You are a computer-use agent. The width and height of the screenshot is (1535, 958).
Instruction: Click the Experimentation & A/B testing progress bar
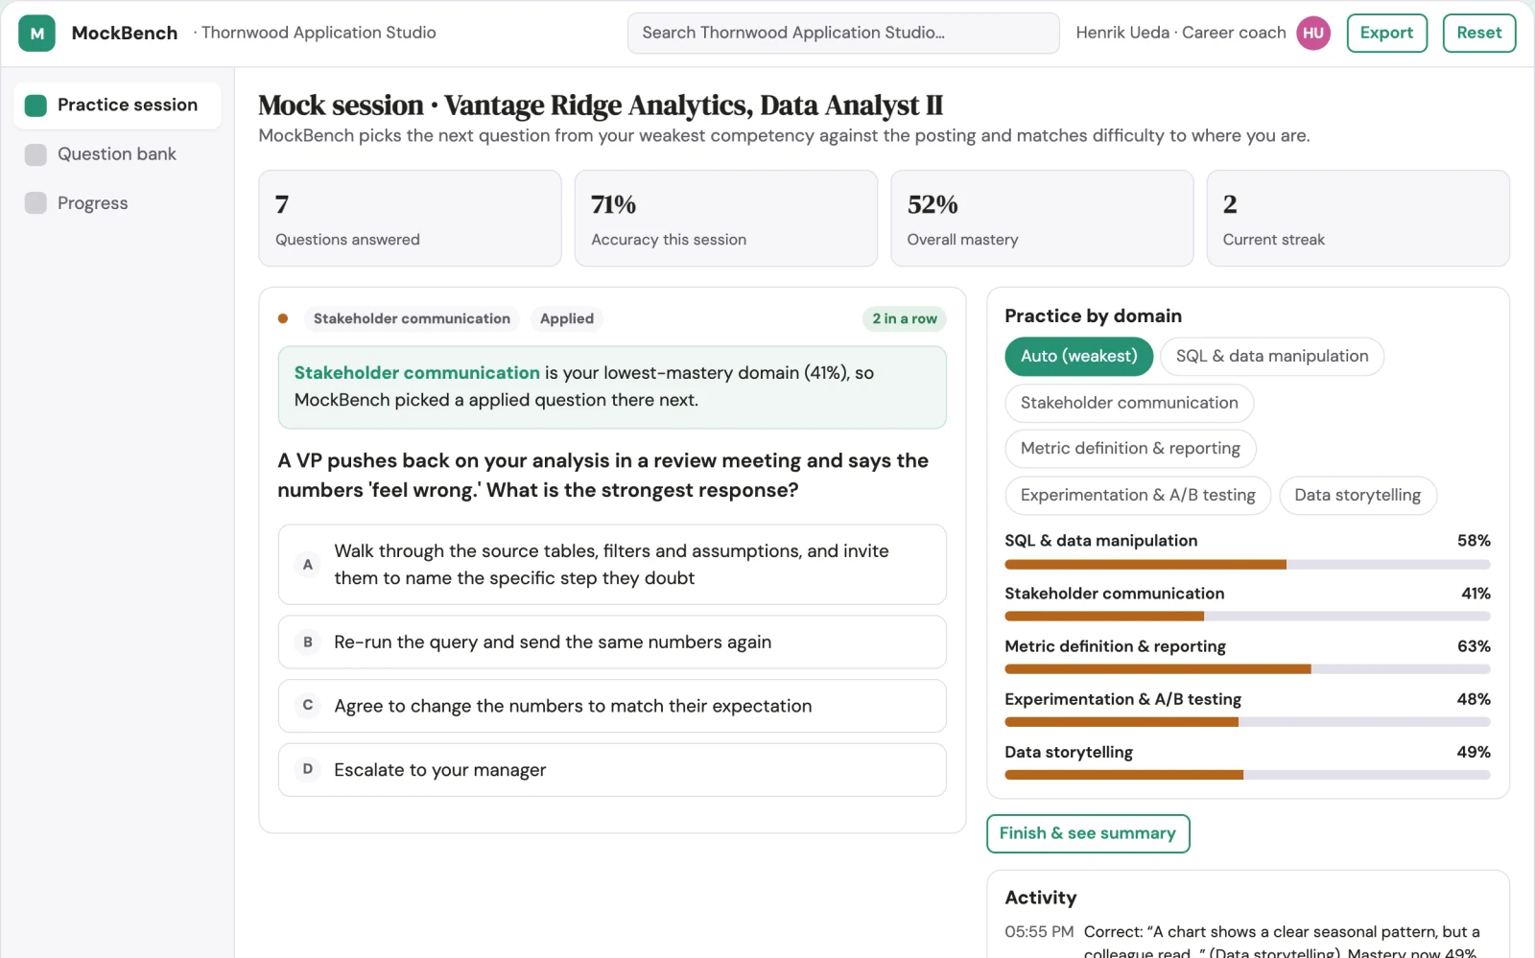pyautogui.click(x=1247, y=722)
